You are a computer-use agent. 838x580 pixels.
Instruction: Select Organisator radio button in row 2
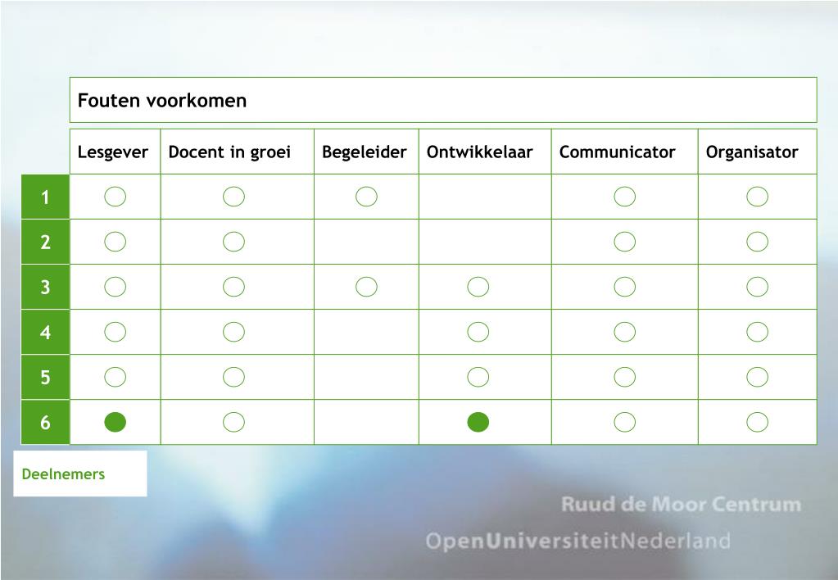tap(757, 242)
